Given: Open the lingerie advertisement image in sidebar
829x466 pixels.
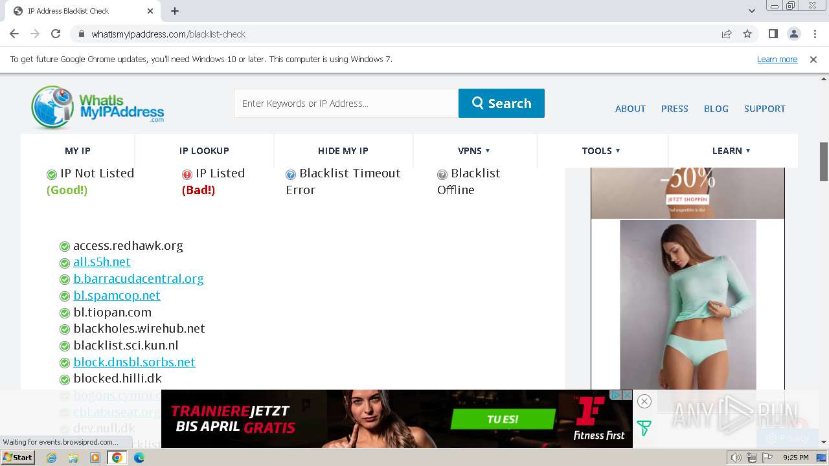Looking at the screenshot, I should click(x=688, y=304).
